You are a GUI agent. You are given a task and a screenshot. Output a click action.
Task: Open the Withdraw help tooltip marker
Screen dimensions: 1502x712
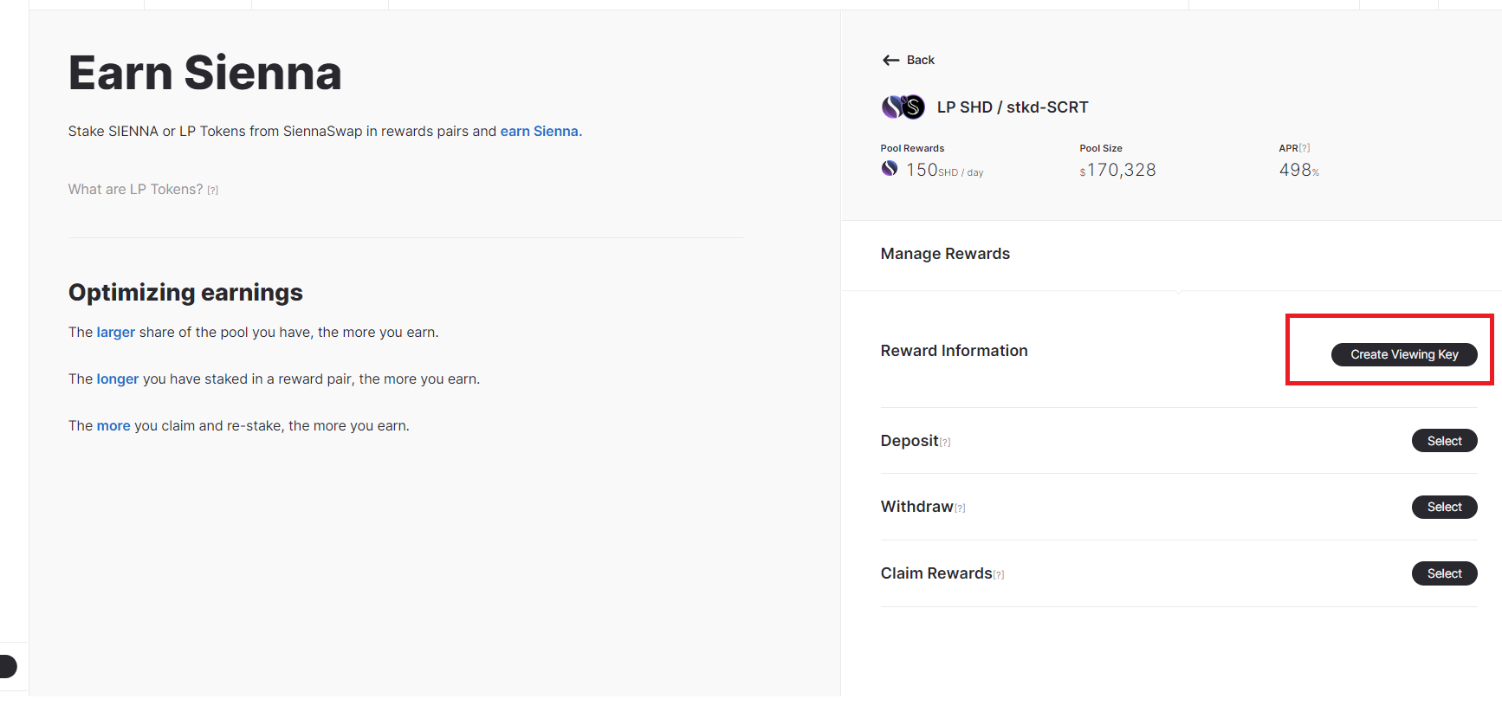tap(960, 508)
